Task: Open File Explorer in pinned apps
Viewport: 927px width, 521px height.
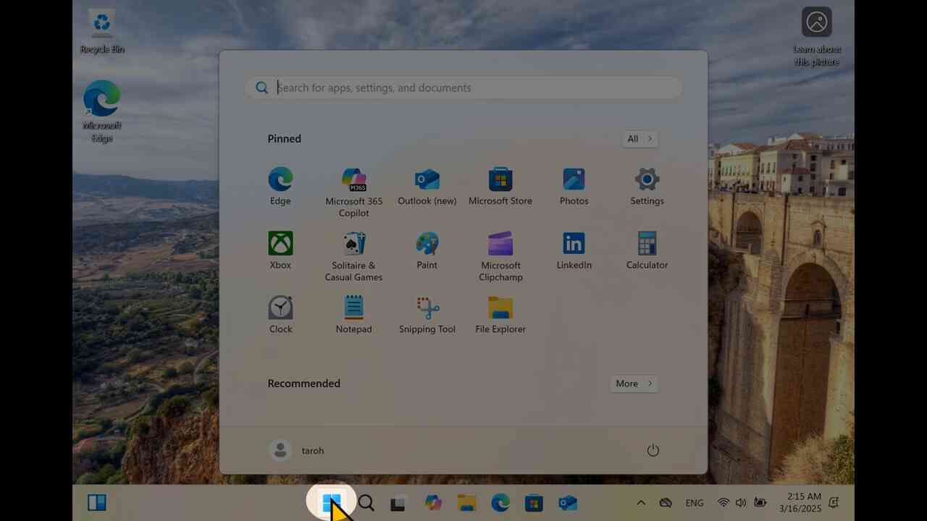Action: coord(500,315)
